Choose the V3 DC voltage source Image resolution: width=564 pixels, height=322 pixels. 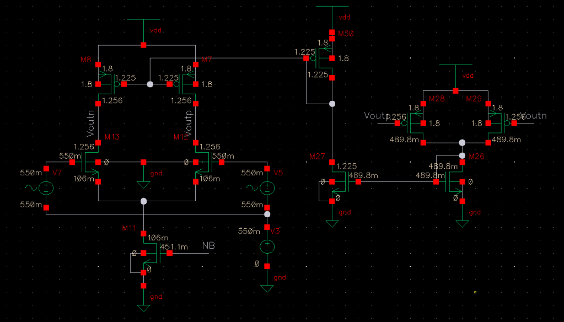point(267,246)
